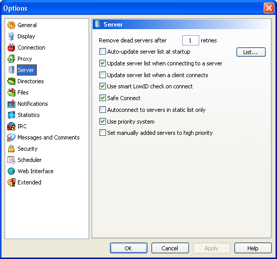
Task: Select the Files category label
Action: pyautogui.click(x=23, y=92)
